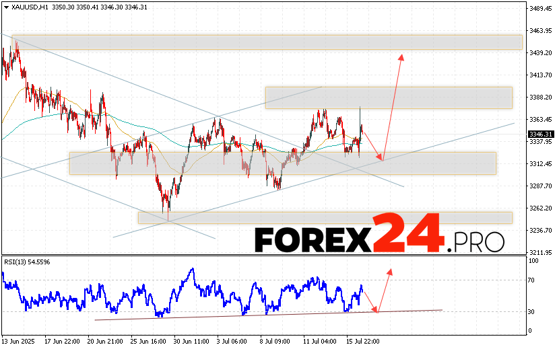Select the bottom support zone near 3250
Viewport: 557px width, 349px height.
325,217
